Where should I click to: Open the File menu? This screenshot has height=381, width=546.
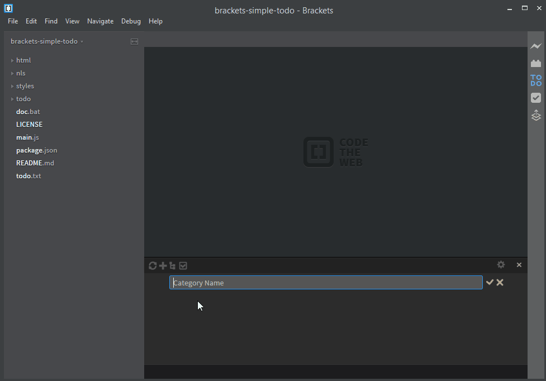pyautogui.click(x=13, y=21)
